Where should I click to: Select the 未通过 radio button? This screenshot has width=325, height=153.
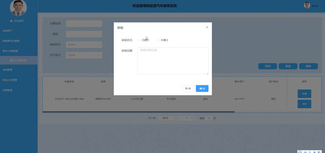(158, 40)
